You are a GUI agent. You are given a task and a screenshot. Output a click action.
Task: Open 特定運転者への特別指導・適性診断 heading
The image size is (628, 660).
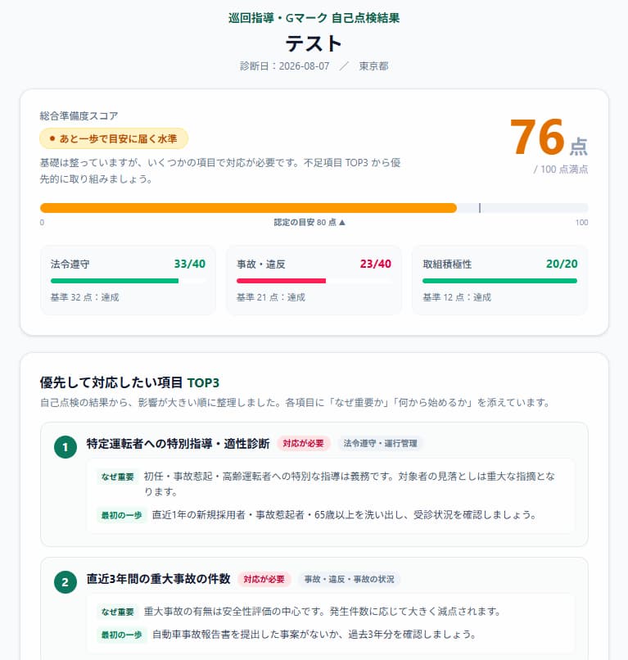click(x=178, y=444)
